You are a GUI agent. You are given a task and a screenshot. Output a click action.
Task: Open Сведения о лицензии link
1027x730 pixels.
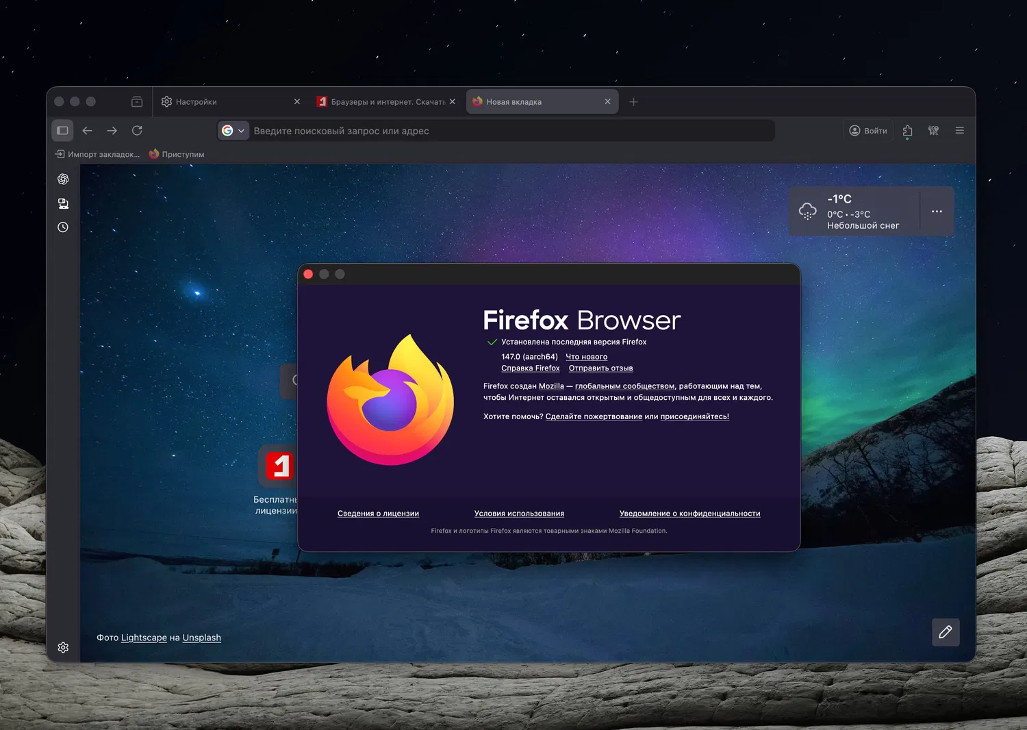[378, 514]
